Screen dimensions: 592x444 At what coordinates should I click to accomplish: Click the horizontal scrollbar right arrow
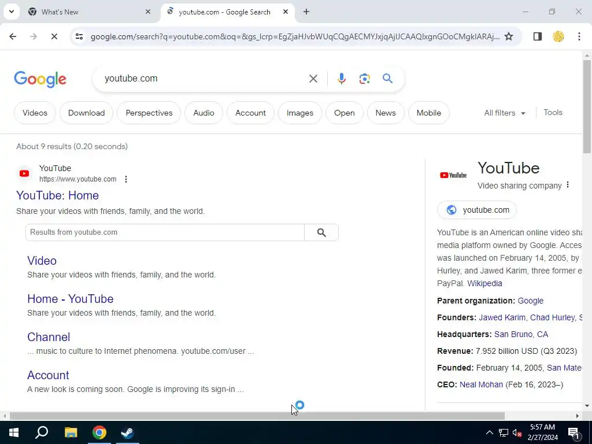[x=578, y=416]
